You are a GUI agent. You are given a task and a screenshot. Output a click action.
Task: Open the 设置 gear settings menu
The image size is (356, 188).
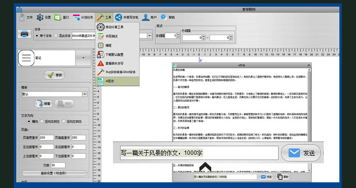[40, 17]
